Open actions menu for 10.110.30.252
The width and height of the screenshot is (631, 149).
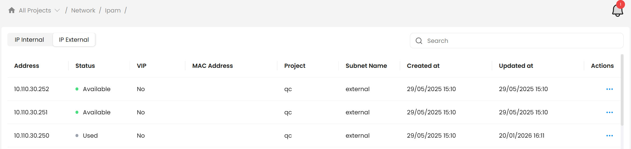pyautogui.click(x=609, y=89)
